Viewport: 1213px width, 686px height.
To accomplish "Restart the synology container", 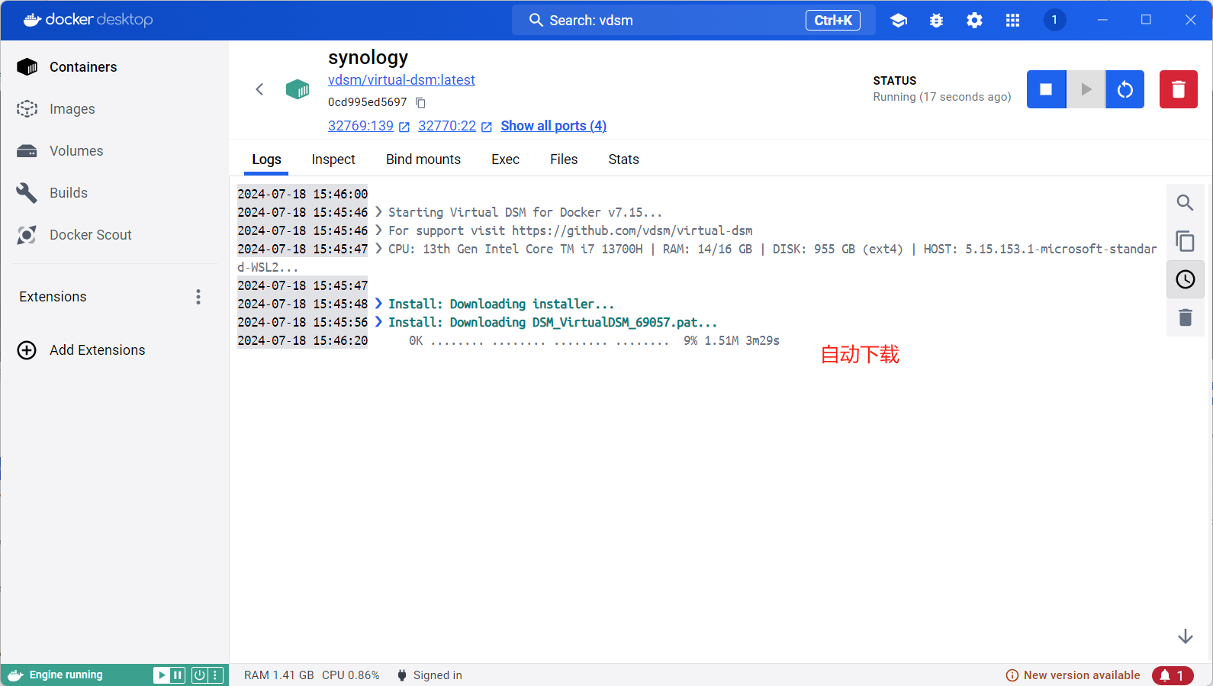I will (x=1125, y=89).
